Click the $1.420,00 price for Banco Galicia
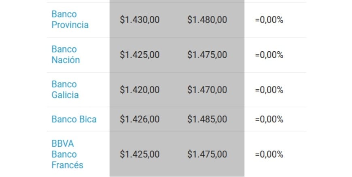 point(140,90)
